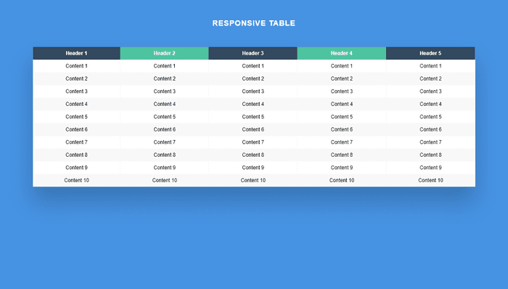The width and height of the screenshot is (508, 289).
Task: Click Content 2 under Header 5
Action: coord(430,78)
